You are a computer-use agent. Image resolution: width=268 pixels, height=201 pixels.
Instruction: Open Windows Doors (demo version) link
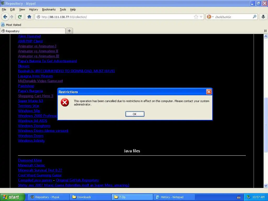click(43, 131)
